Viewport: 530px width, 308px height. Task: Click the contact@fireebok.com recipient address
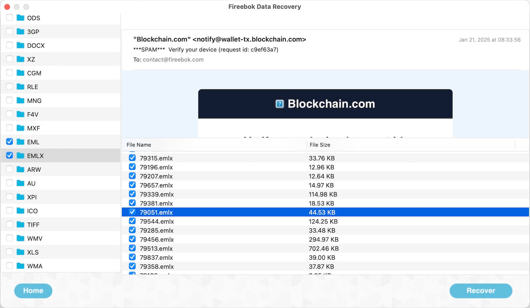click(x=173, y=60)
